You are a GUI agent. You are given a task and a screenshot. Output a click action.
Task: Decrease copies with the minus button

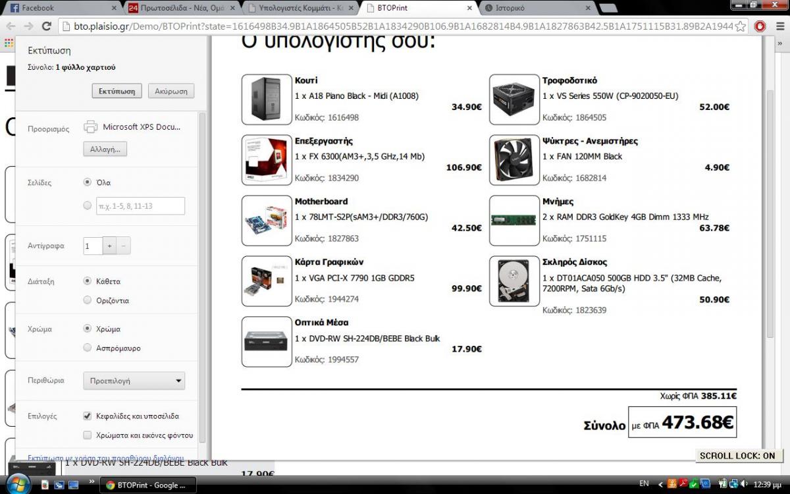tap(124, 246)
